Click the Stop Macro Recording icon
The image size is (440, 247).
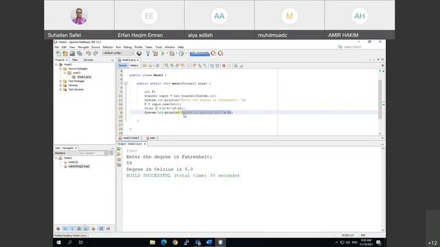point(229,66)
